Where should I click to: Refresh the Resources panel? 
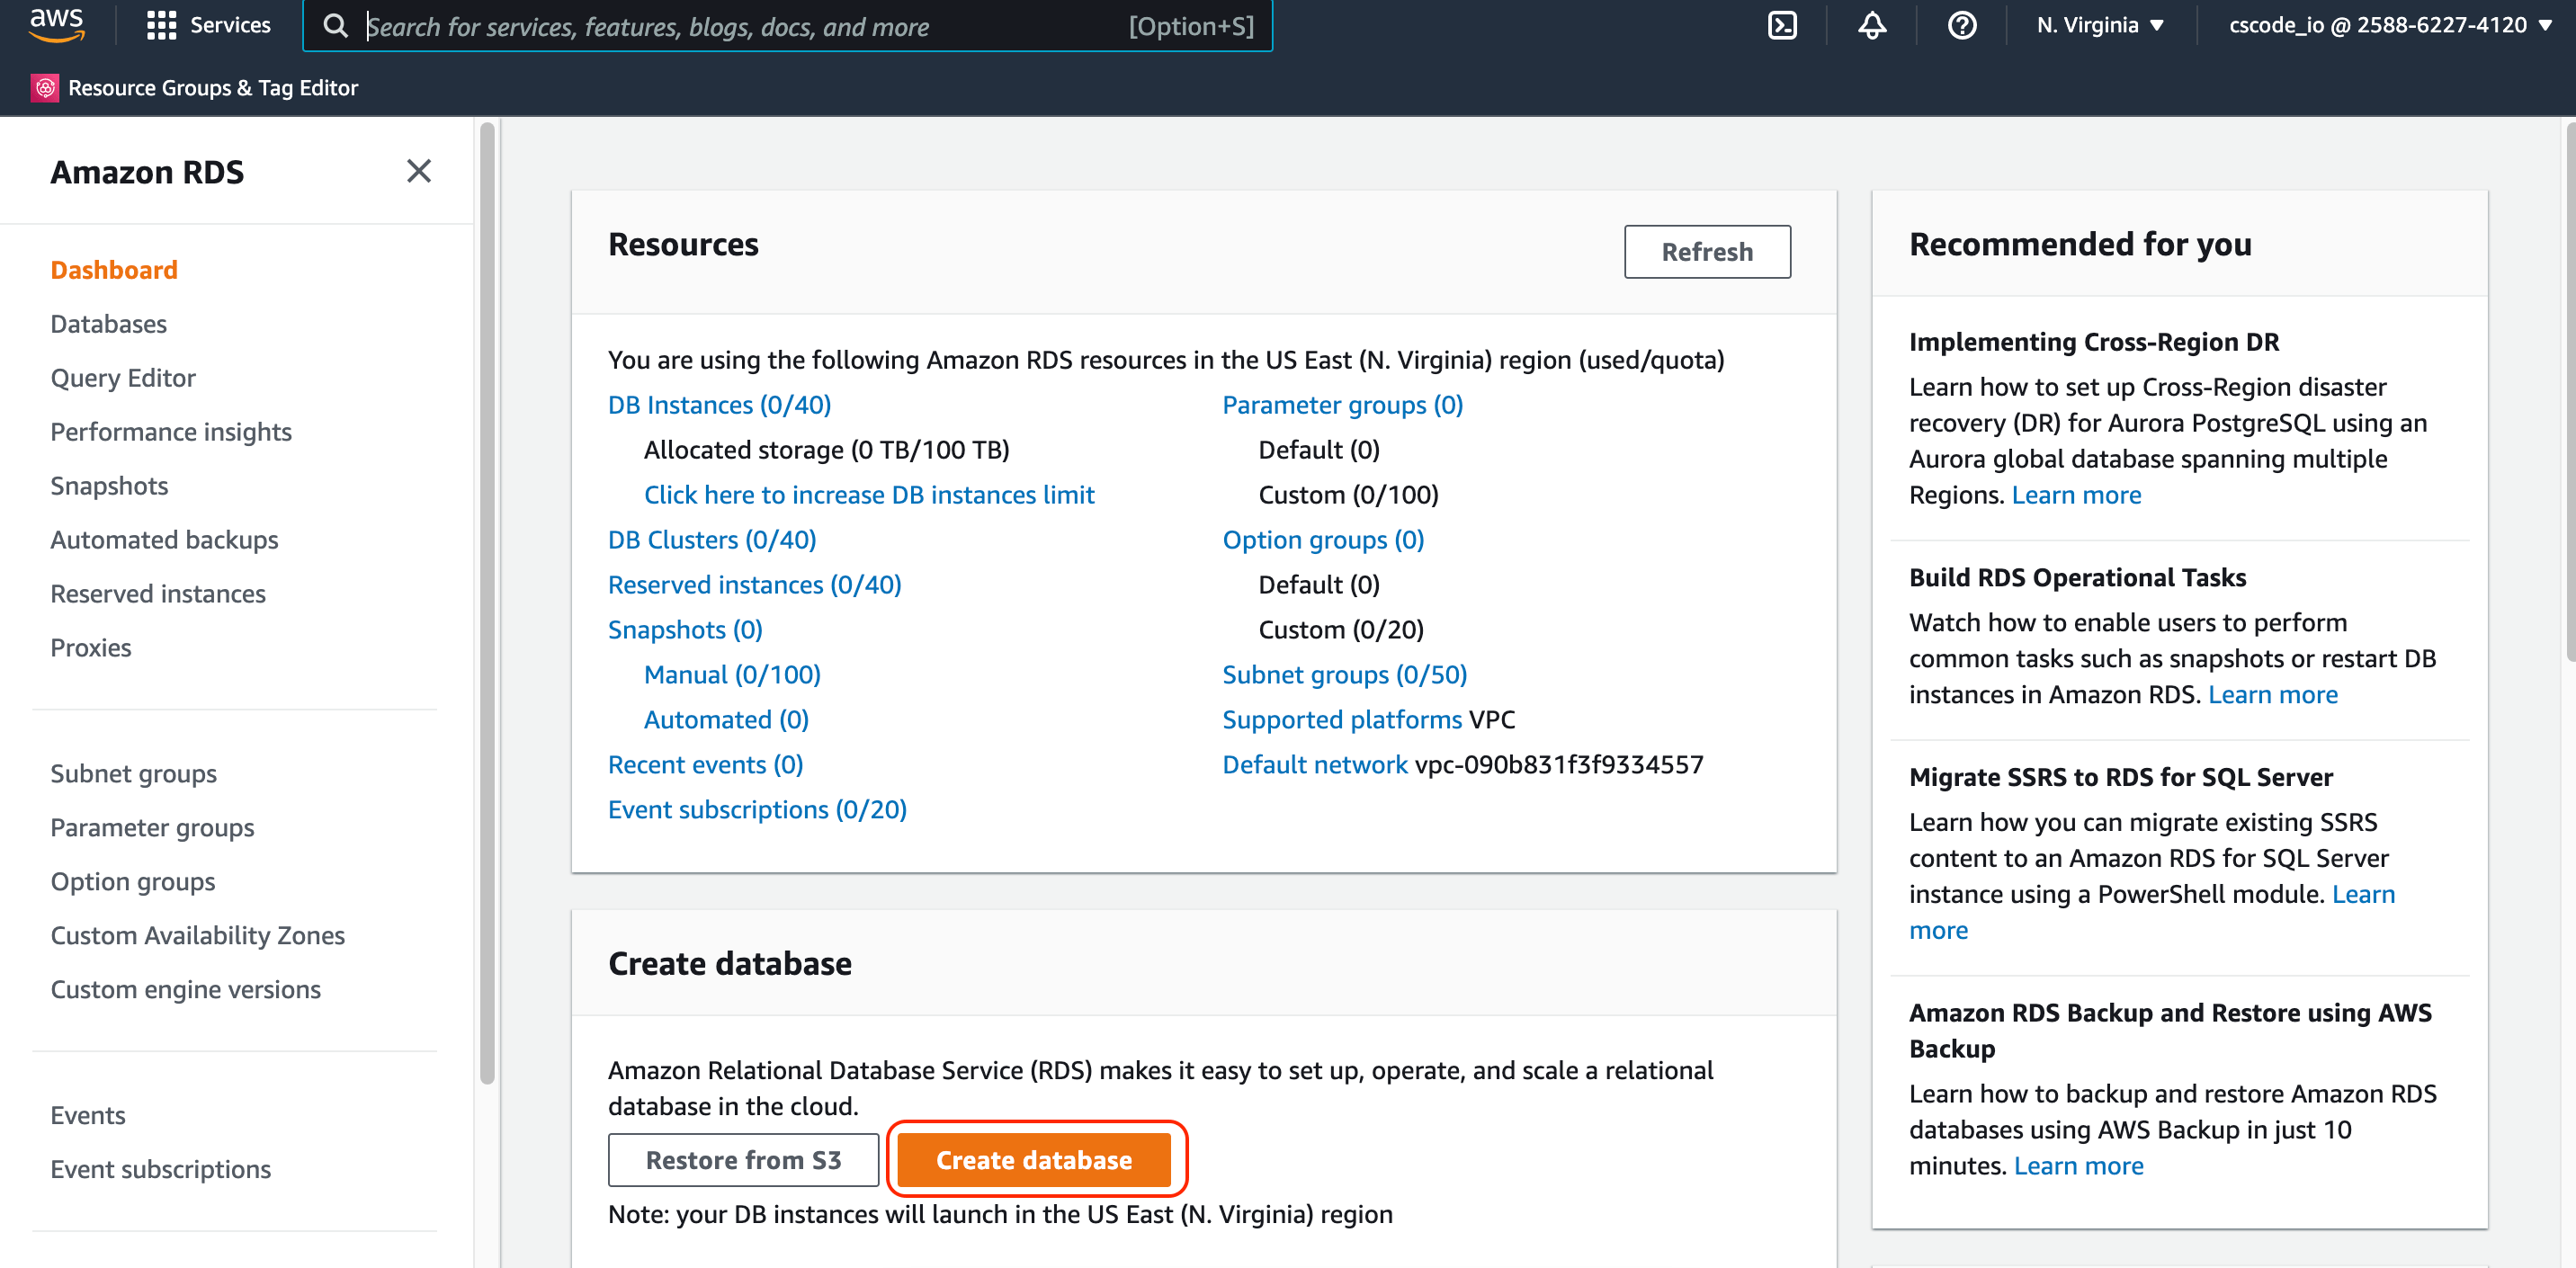(x=1706, y=251)
